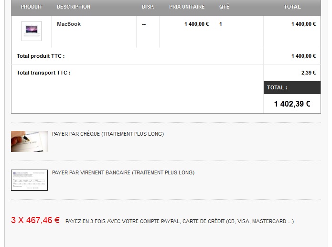
Task: Click the MacBook unit price 1 400,00 €
Action: coord(197,24)
